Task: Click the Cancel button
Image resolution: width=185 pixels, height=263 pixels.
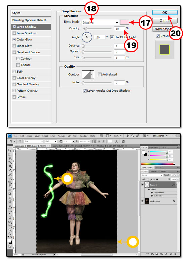Action: click(x=165, y=21)
